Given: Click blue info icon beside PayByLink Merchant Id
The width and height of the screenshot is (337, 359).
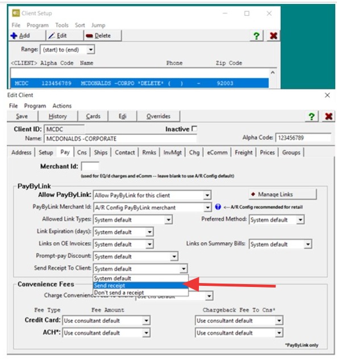Looking at the screenshot, I should click(218, 207).
